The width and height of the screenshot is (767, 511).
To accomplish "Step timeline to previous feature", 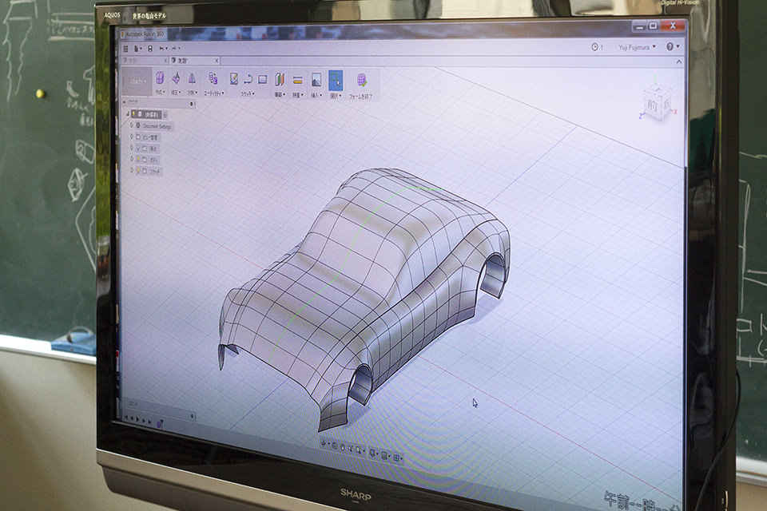I will click(x=132, y=418).
